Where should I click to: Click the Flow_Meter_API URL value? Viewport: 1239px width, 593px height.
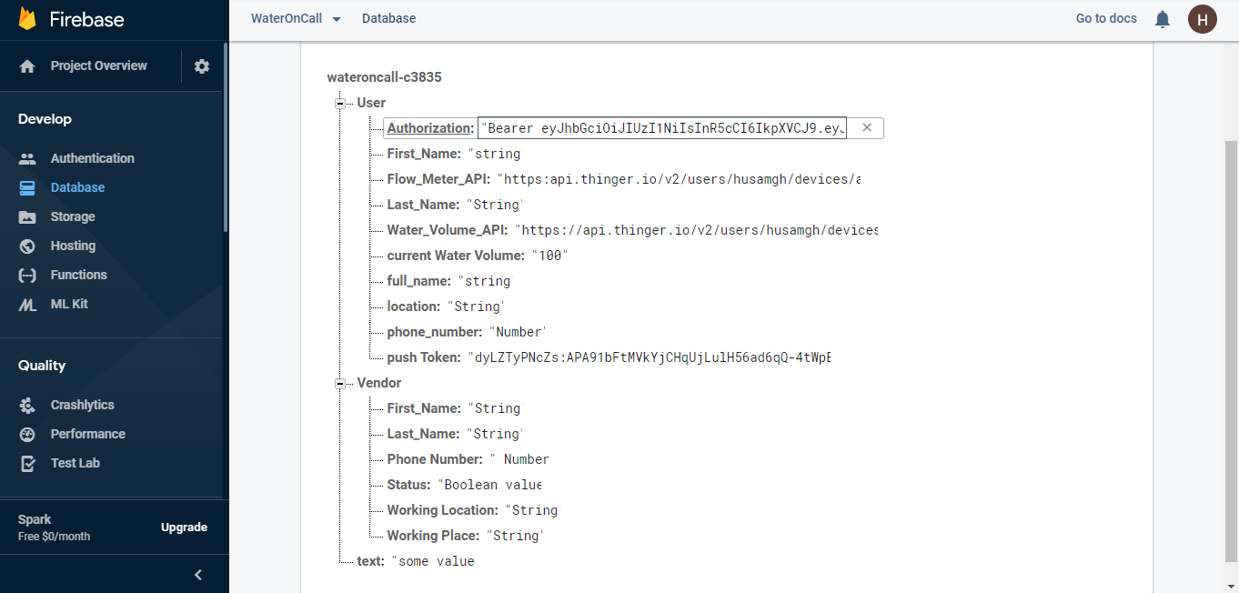coord(679,179)
